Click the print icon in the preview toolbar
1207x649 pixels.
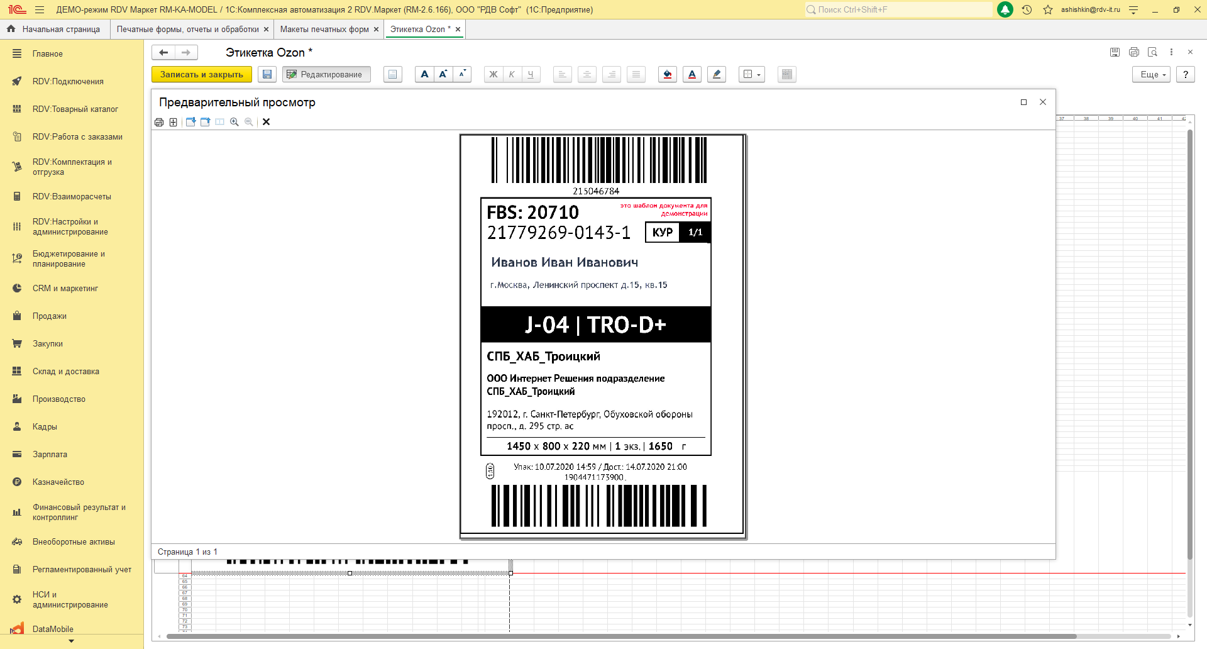(x=159, y=122)
